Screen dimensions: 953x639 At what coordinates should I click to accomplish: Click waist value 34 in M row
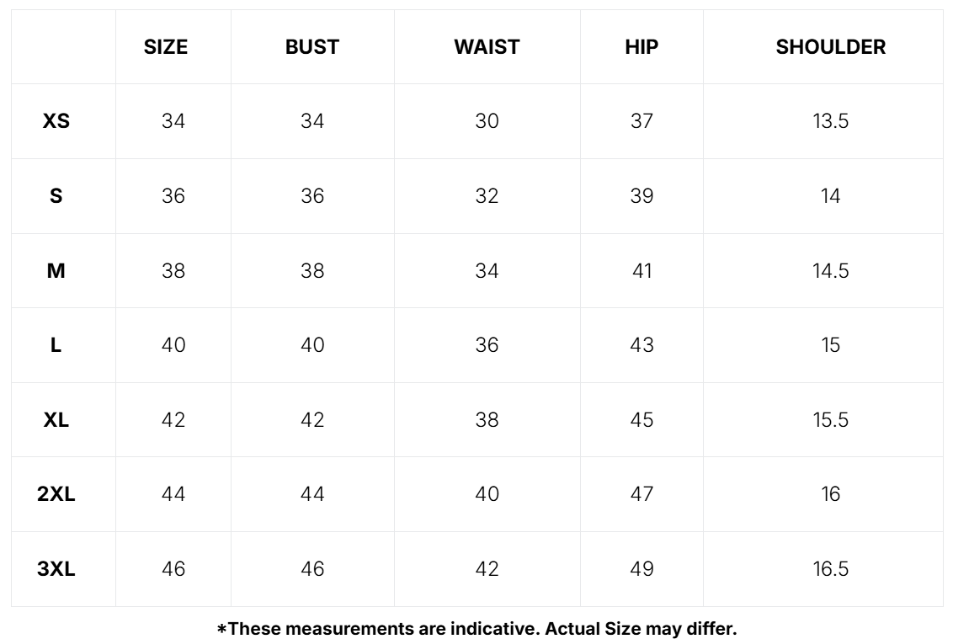tap(487, 270)
